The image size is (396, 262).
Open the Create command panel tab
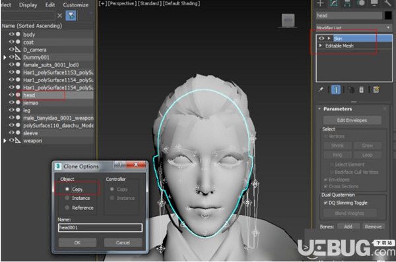320,3
